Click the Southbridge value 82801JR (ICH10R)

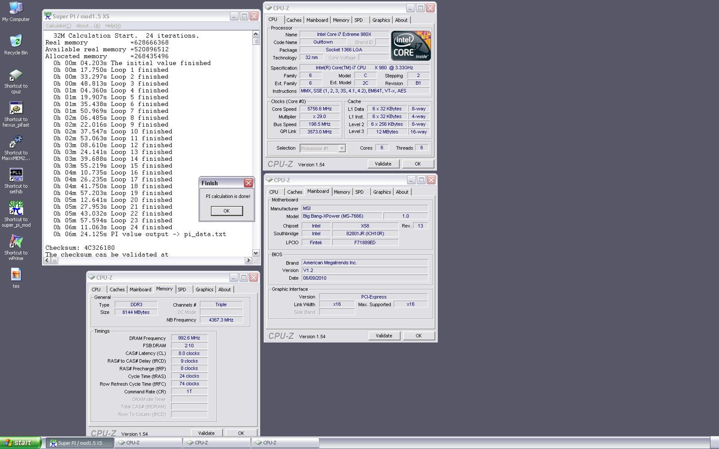[x=365, y=234]
